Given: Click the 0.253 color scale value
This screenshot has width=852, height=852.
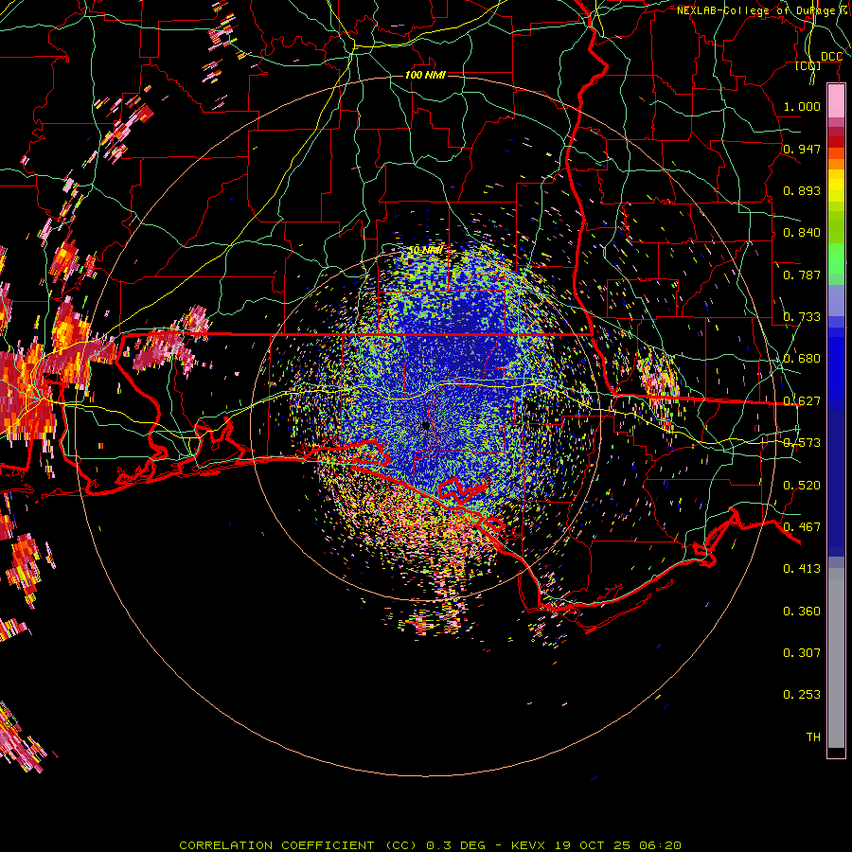Looking at the screenshot, I should pos(802,695).
